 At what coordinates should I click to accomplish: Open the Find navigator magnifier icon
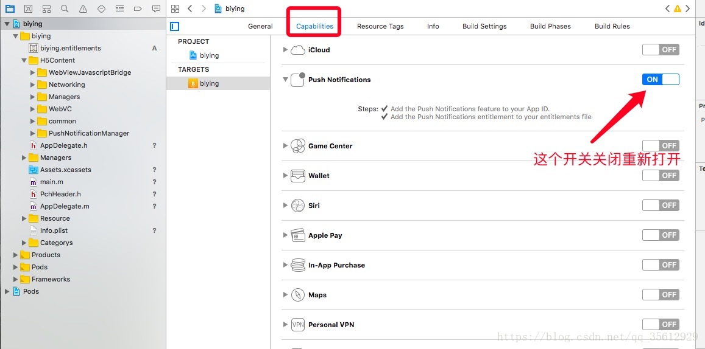65,9
